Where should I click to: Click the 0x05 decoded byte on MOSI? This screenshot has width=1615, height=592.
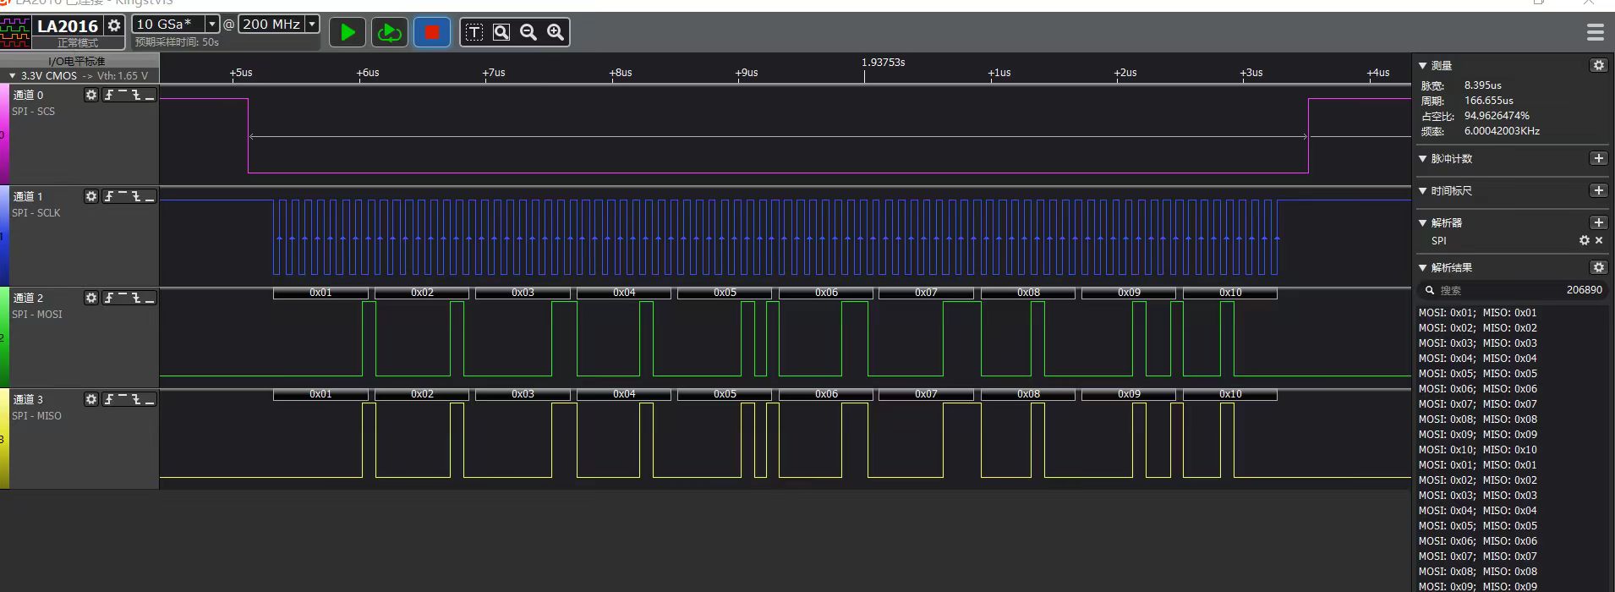pyautogui.click(x=725, y=293)
